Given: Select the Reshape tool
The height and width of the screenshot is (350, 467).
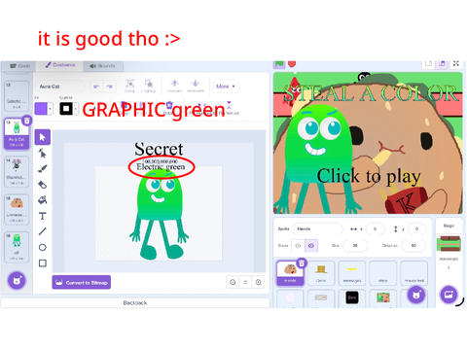Looking at the screenshot, I should point(43,153).
